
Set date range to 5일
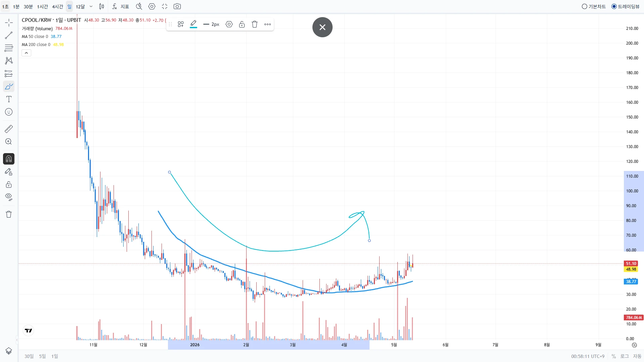coord(42,356)
